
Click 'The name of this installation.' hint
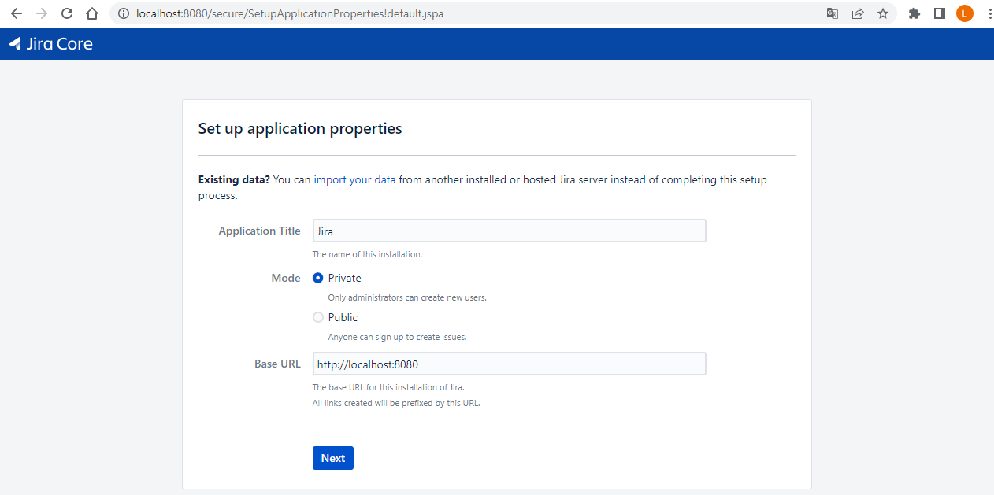tap(367, 254)
